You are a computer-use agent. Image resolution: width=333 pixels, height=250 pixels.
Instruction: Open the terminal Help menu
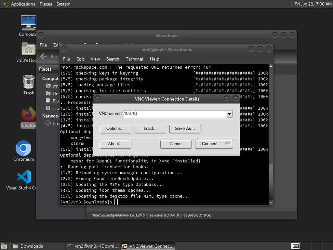point(154,59)
